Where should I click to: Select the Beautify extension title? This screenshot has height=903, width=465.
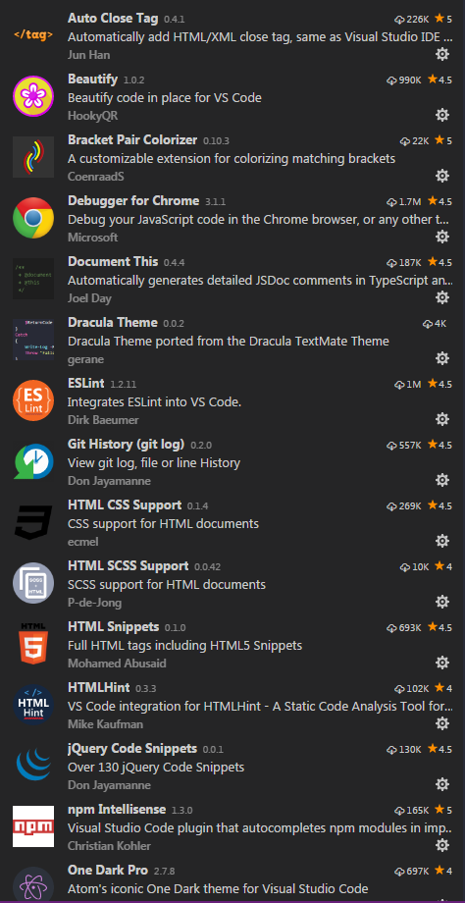(92, 79)
